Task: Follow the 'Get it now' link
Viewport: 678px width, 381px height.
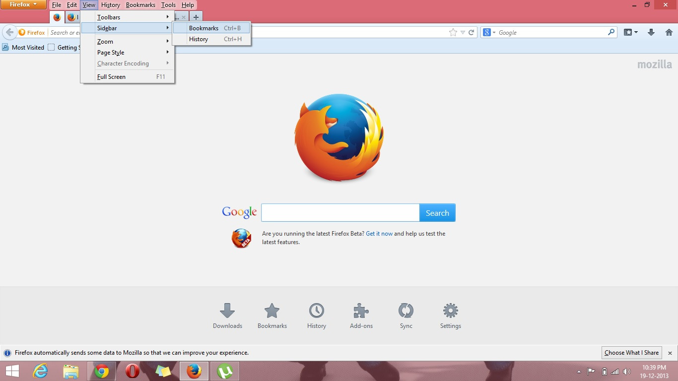Action: 379,234
